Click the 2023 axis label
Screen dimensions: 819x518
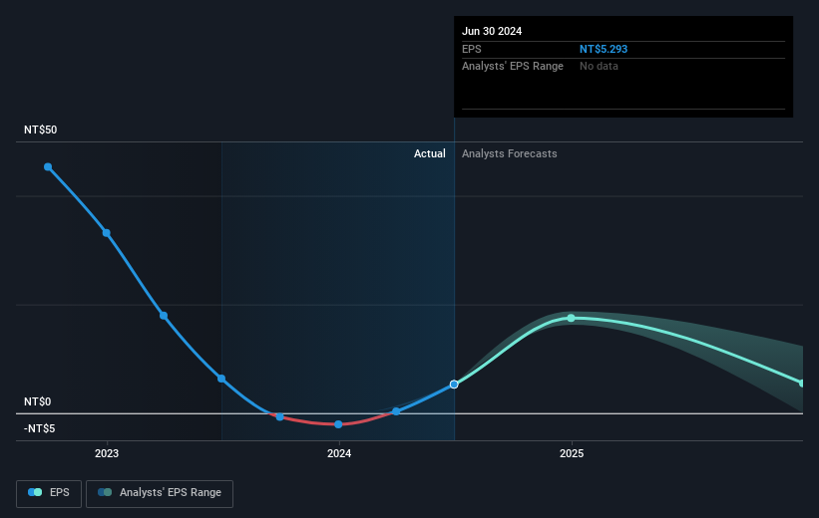click(107, 453)
